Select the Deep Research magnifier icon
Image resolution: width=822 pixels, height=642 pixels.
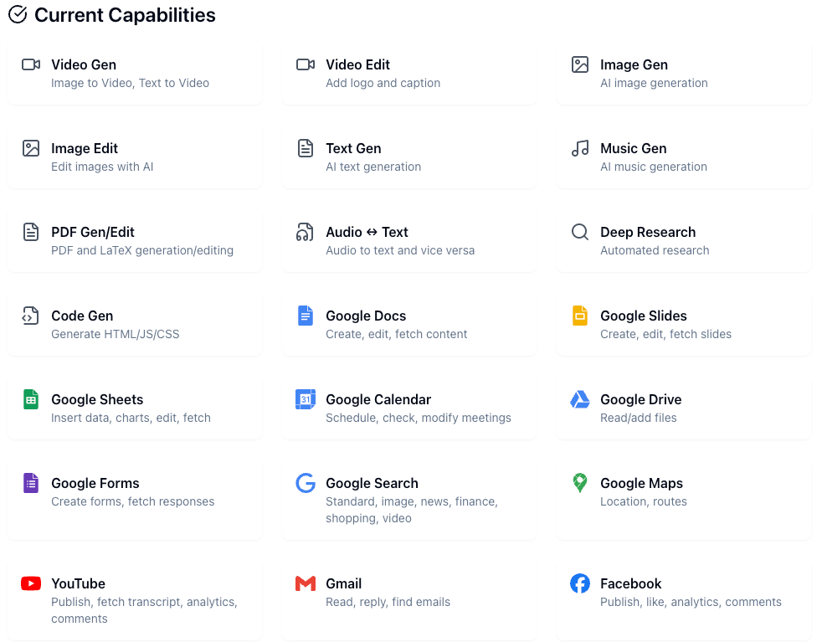(580, 232)
